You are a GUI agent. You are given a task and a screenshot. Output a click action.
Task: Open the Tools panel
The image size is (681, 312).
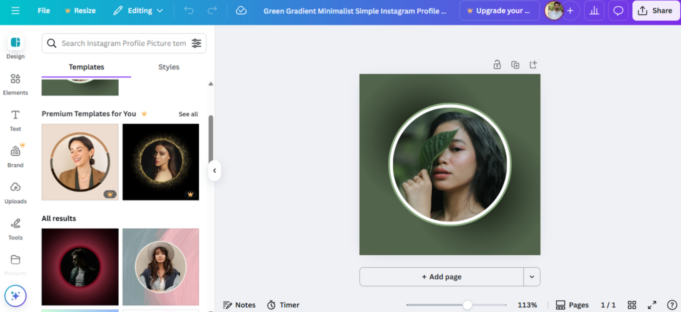(15, 228)
